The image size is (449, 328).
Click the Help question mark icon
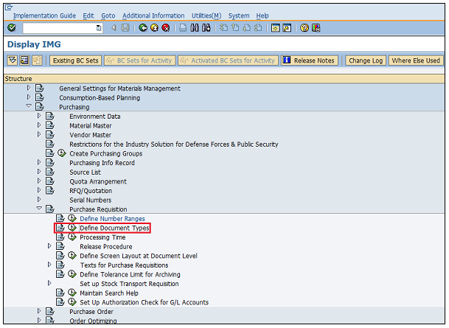(x=303, y=28)
